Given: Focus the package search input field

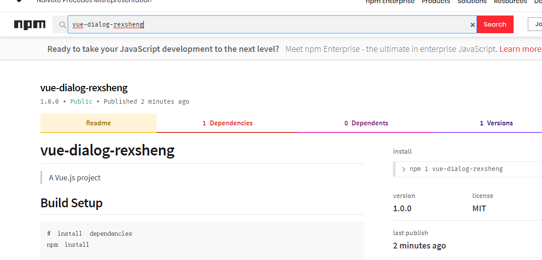Looking at the screenshot, I should 272,24.
